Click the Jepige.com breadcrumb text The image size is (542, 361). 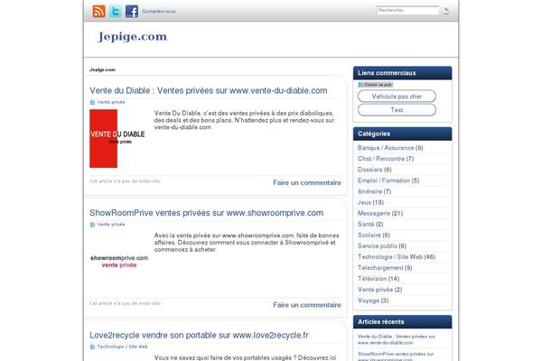(102, 69)
